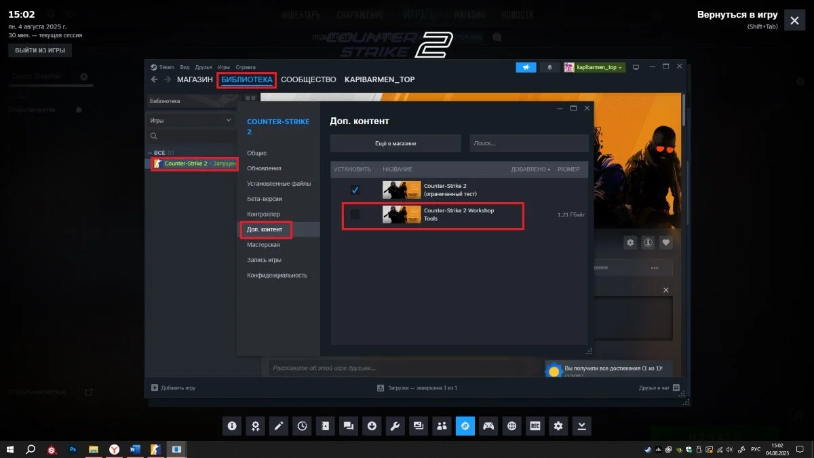Viewport: 814px width, 458px height.
Task: Open the wrench icon in overlay toolbar
Action: pos(395,426)
